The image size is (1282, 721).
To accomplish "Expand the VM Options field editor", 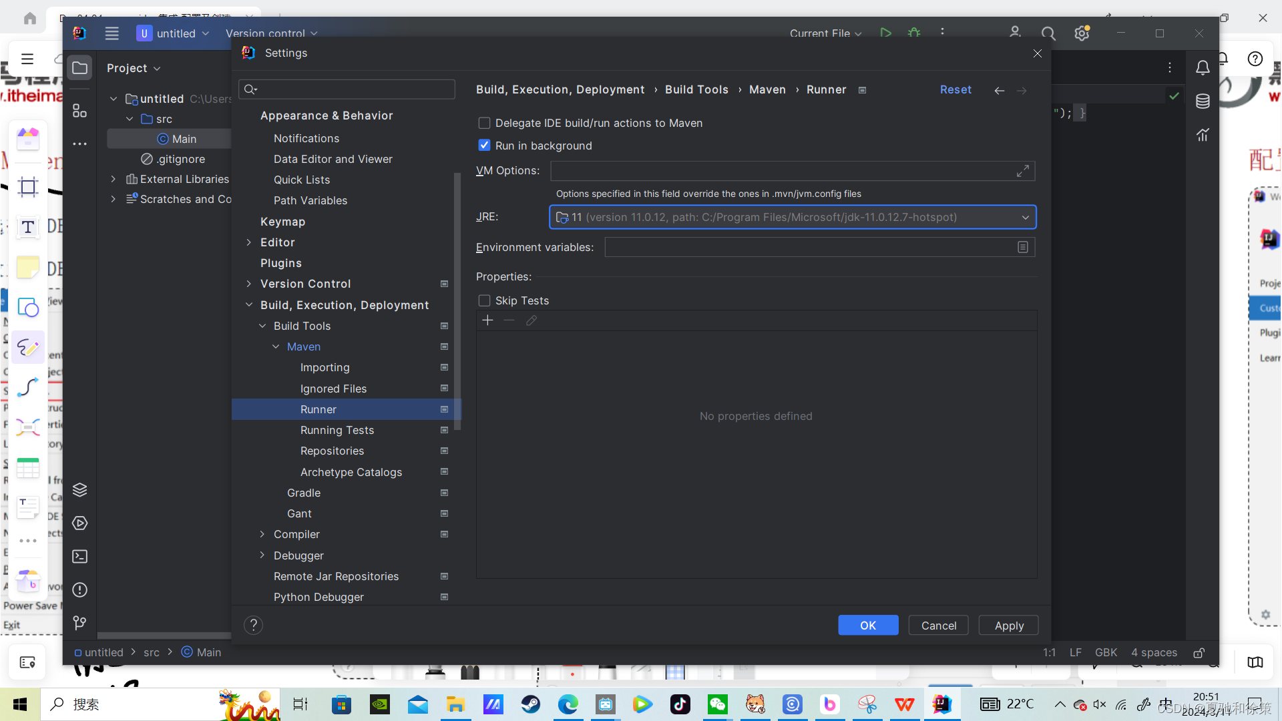I will coord(1022,171).
